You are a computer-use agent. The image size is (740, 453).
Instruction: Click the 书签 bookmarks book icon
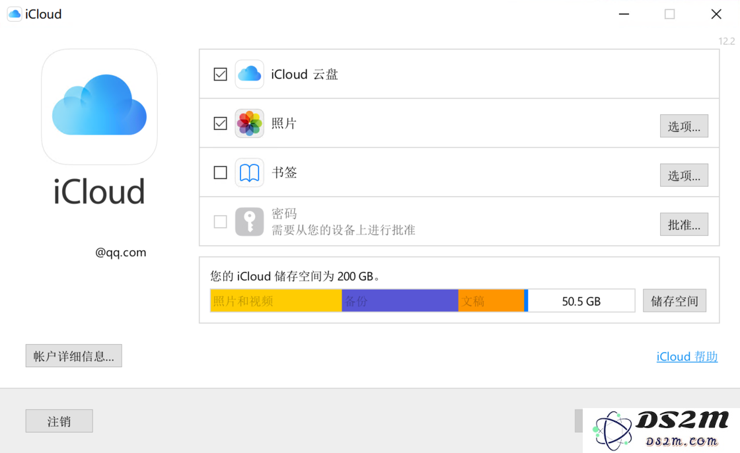point(249,172)
